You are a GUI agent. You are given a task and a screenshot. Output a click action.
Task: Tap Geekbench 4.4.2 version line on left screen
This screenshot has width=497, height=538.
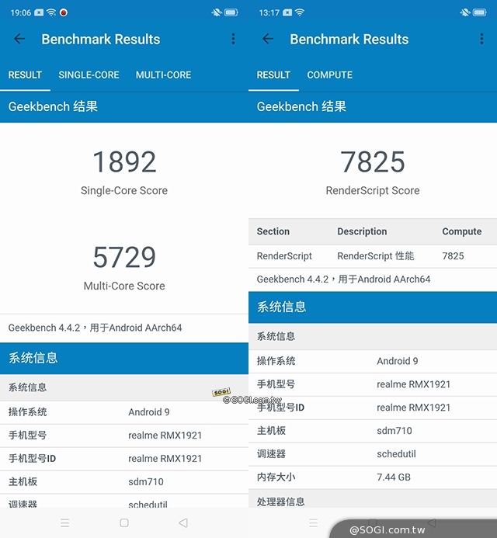(95, 328)
